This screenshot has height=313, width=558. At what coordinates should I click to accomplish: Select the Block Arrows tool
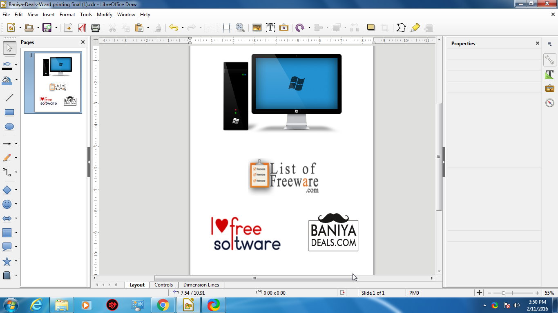pos(7,218)
